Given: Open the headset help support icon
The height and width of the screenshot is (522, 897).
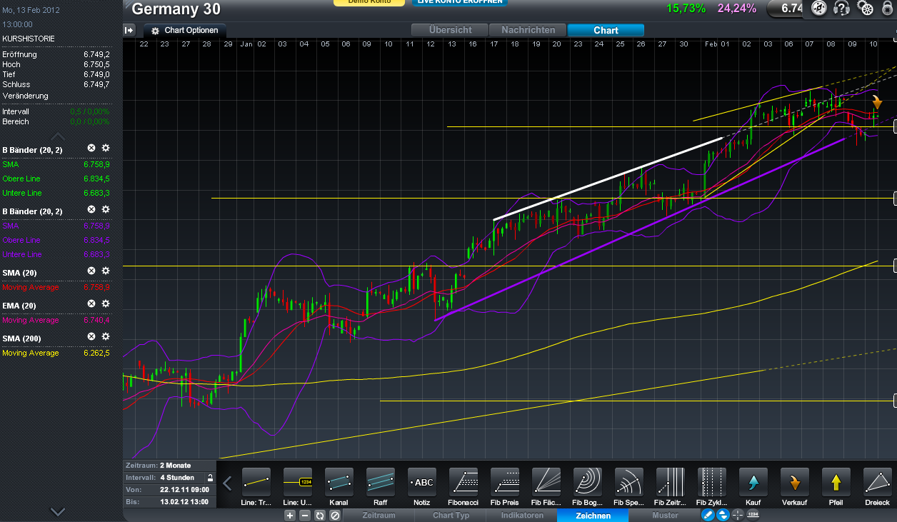Looking at the screenshot, I should (842, 9).
